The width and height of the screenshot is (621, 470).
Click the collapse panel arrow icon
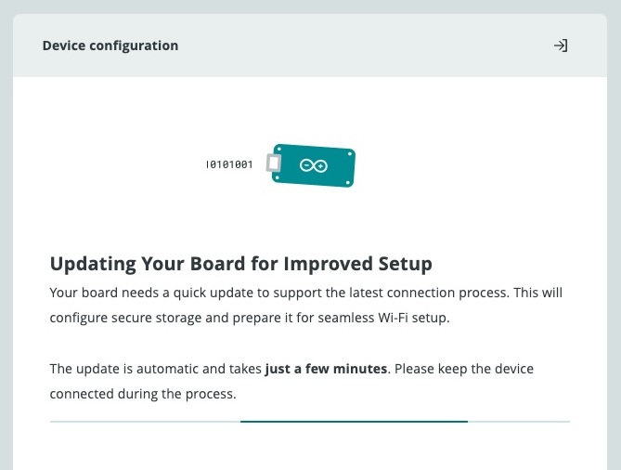click(x=560, y=46)
